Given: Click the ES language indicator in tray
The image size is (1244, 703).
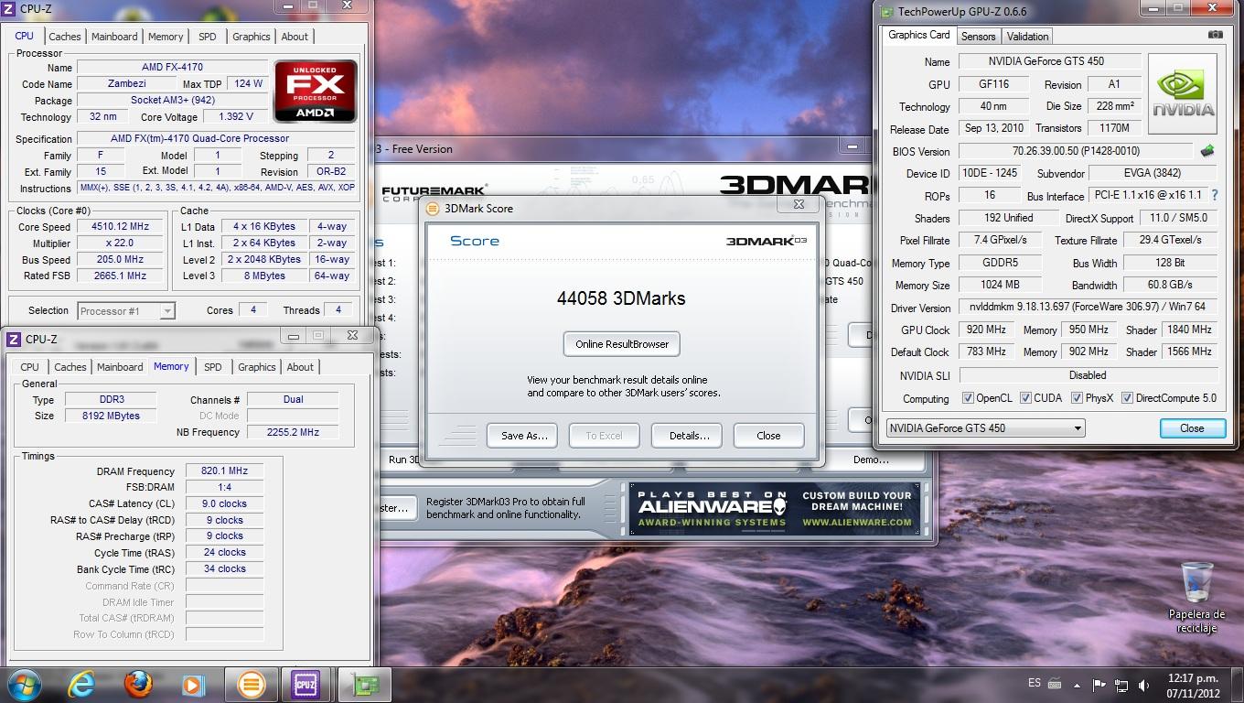Looking at the screenshot, I should coord(1035,683).
